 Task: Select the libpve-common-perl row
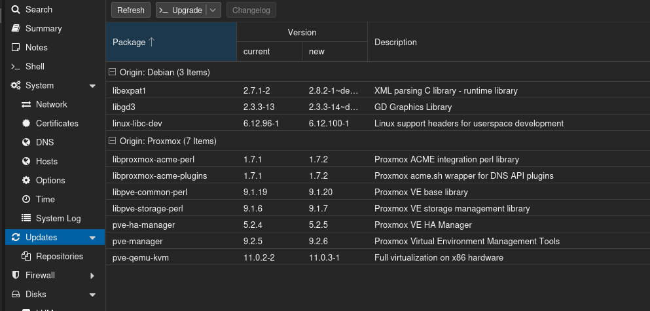378,192
